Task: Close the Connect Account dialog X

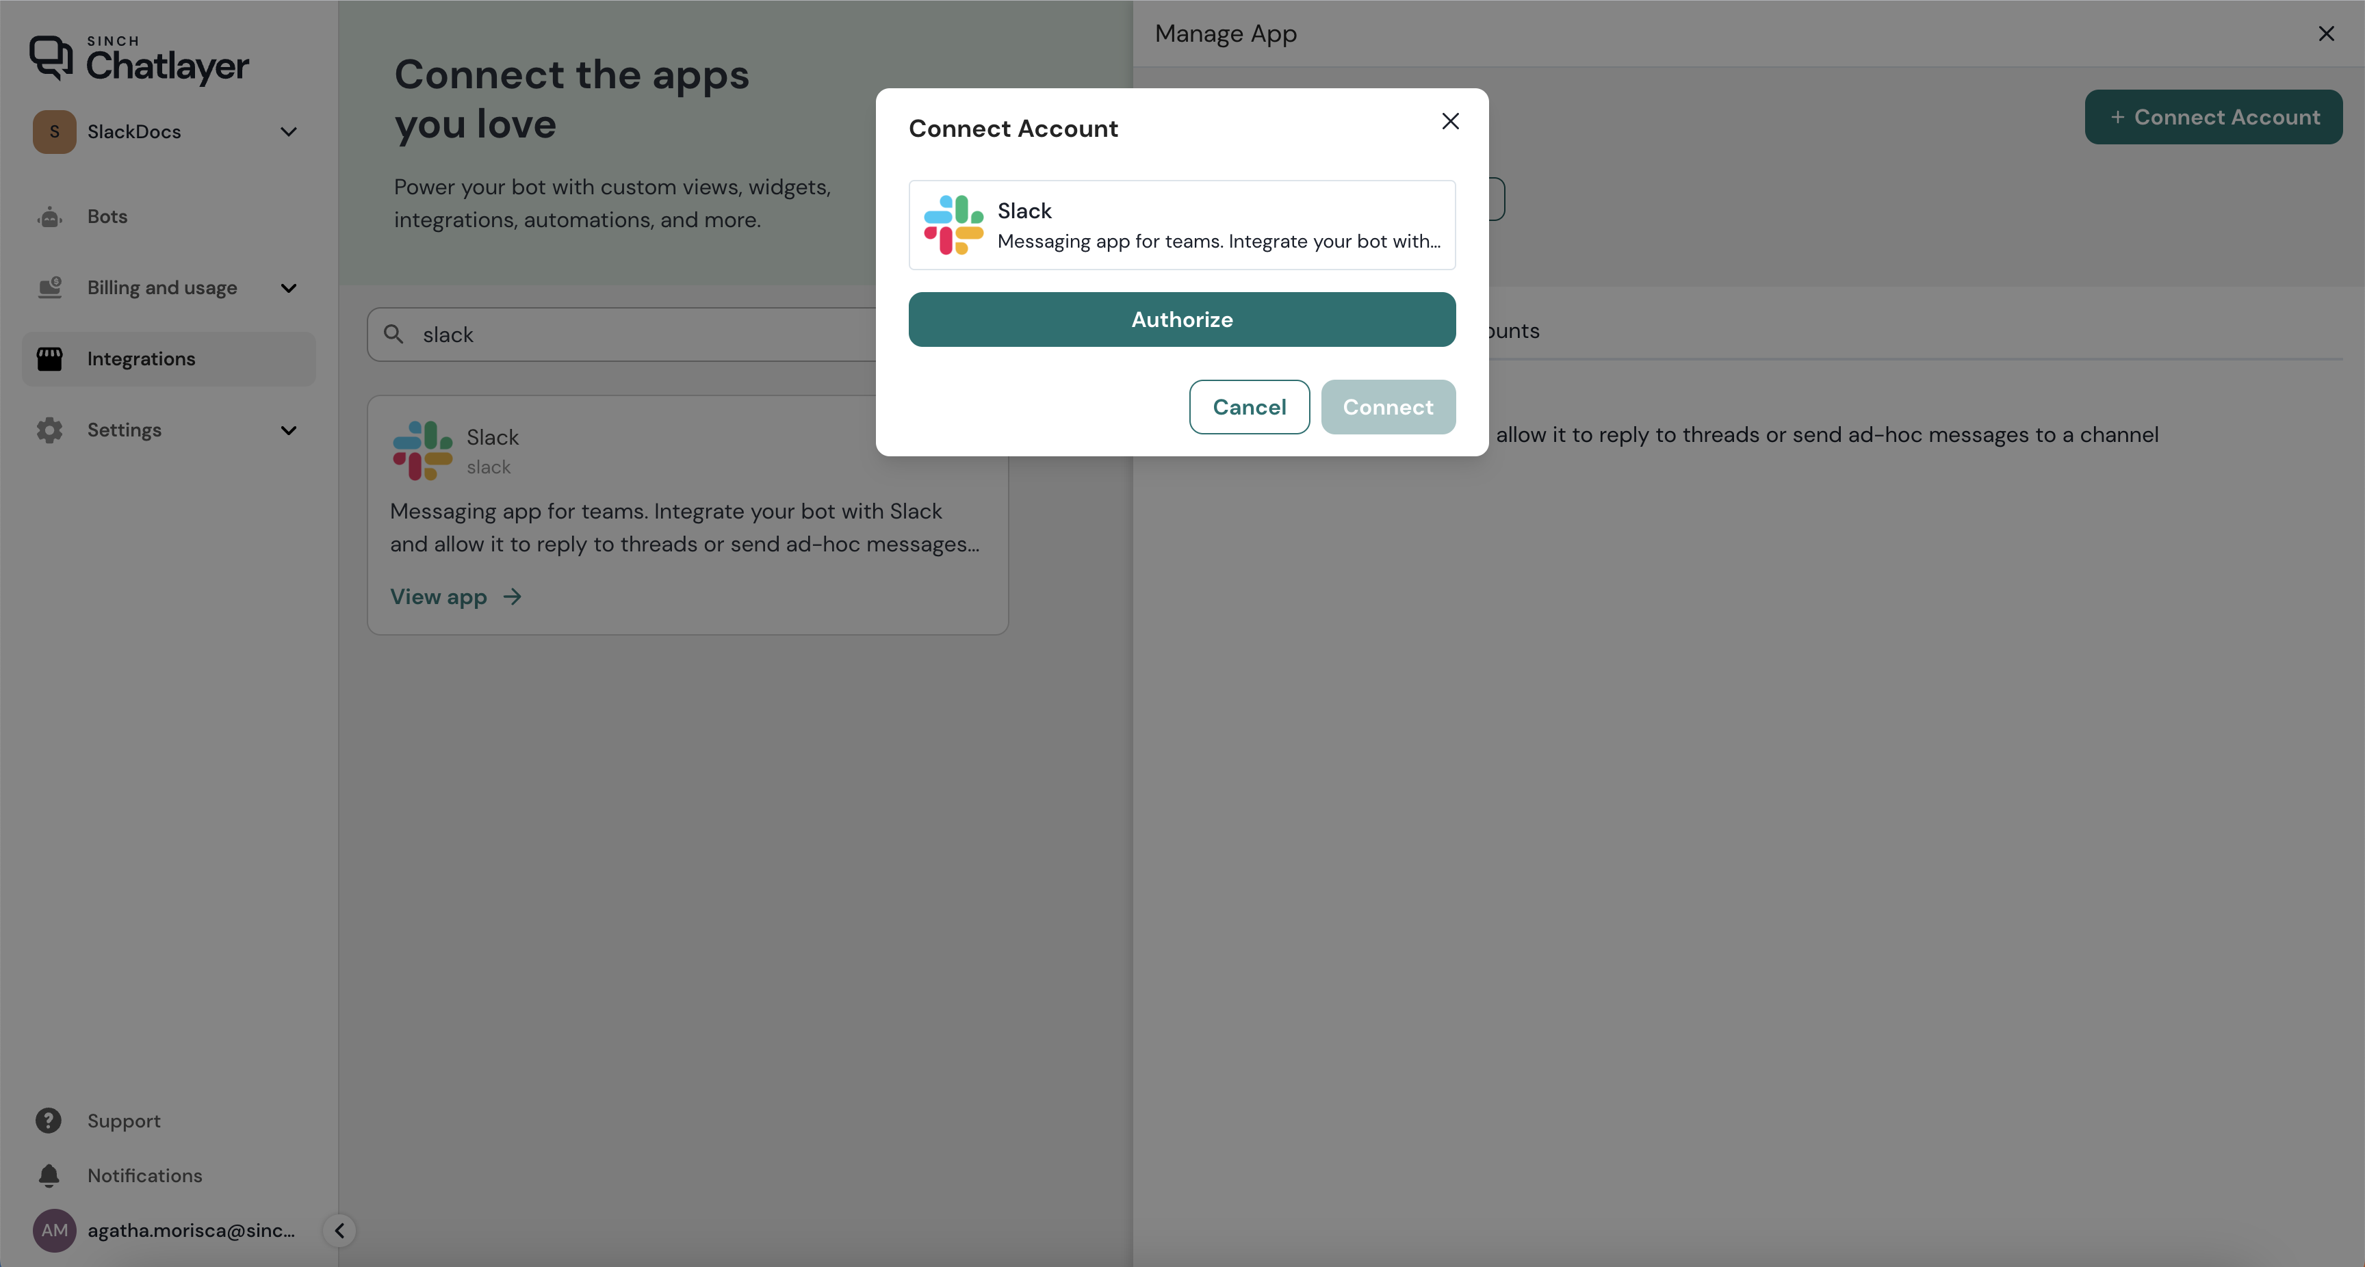Action: [1449, 121]
